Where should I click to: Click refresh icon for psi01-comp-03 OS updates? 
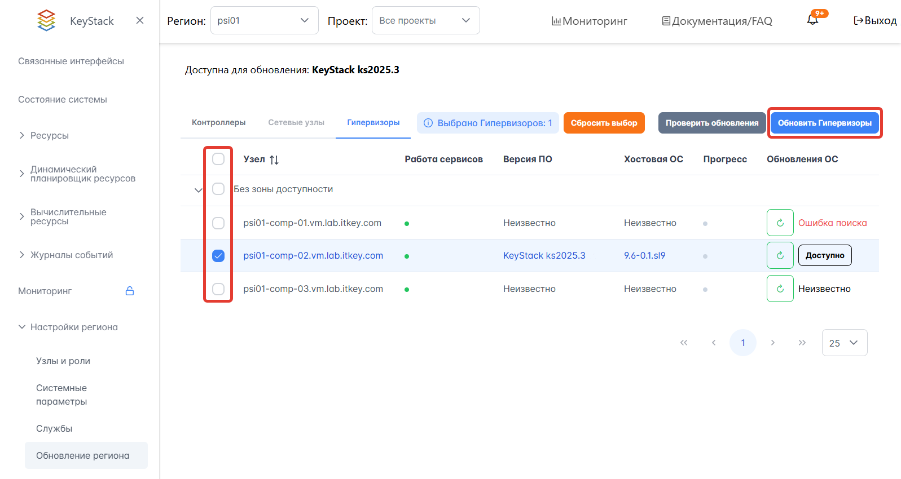[x=780, y=289]
